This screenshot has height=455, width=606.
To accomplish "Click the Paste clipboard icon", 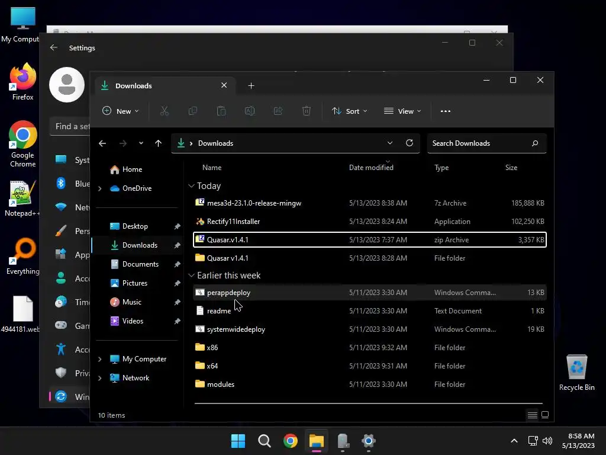I will pyautogui.click(x=221, y=111).
